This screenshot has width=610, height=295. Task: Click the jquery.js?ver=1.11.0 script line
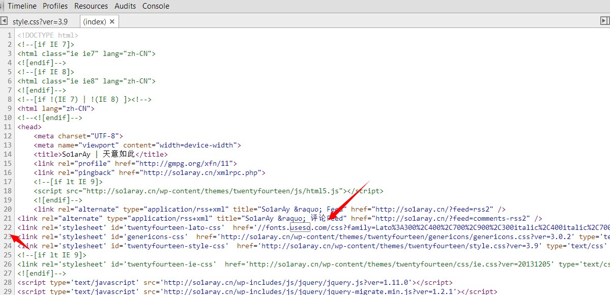[x=235, y=283]
